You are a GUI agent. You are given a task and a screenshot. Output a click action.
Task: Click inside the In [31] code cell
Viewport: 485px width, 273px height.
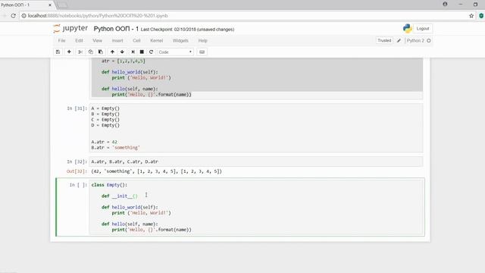(256, 128)
